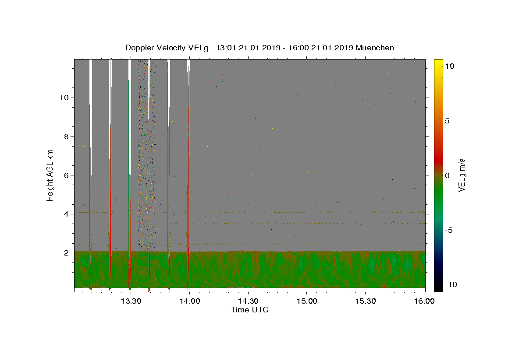
Task: Click the colorbar tick value '-5'
Action: 449,230
